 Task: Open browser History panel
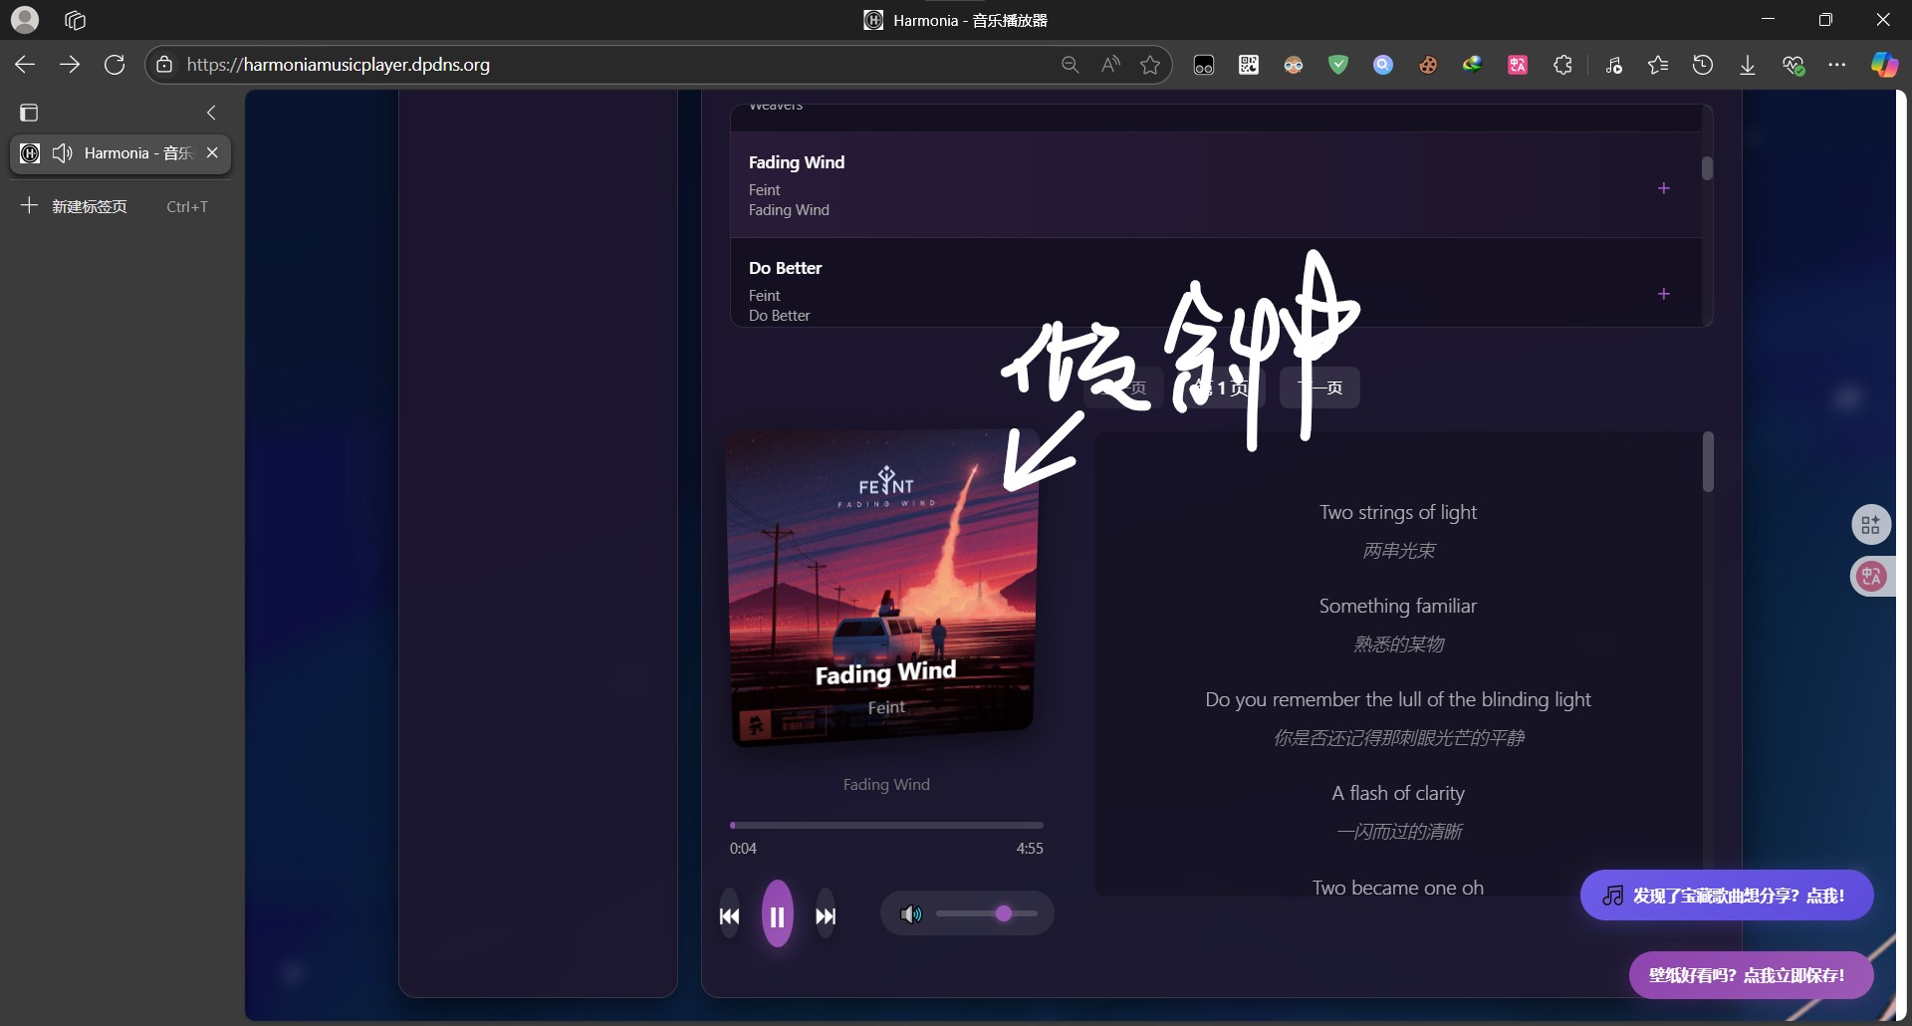[1703, 65]
